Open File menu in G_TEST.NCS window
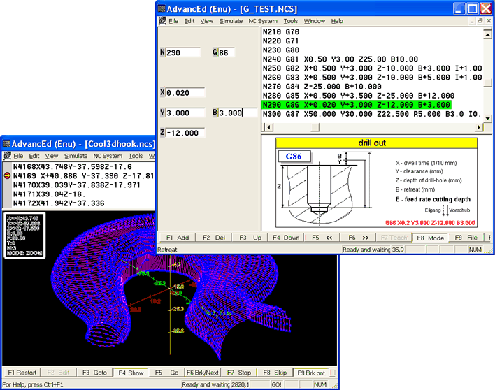Image resolution: width=495 pixels, height=390 pixels. pos(173,21)
